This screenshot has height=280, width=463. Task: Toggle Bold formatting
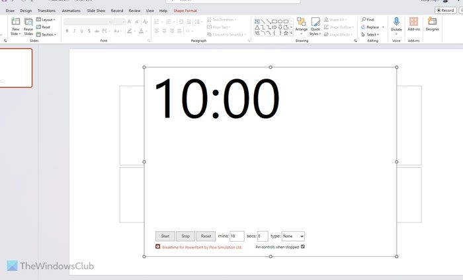coord(67,31)
